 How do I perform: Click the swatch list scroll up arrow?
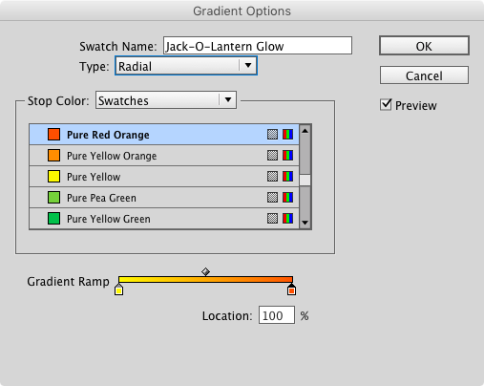305,131
